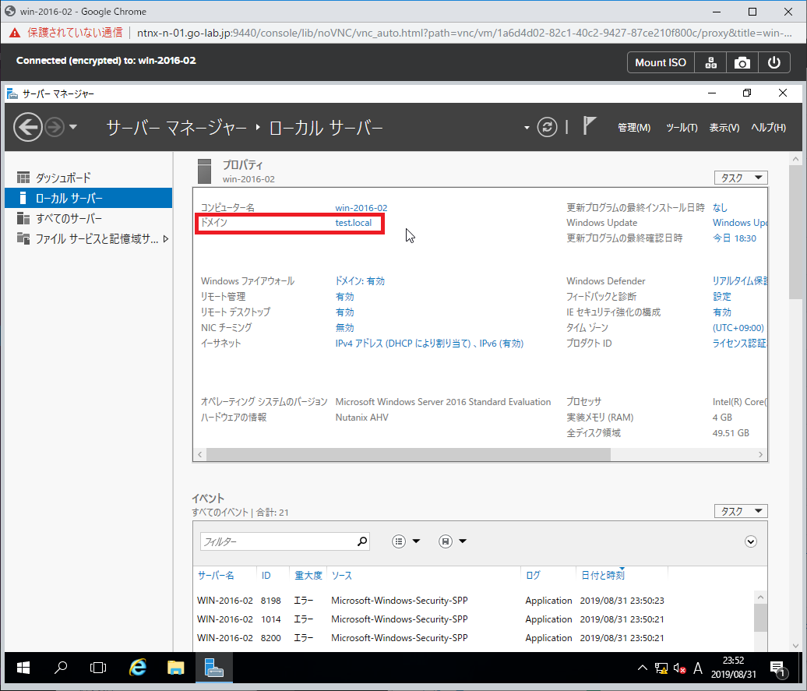Click the Server Manager forward arrow button
Screen dimensions: 807x691
click(x=55, y=127)
